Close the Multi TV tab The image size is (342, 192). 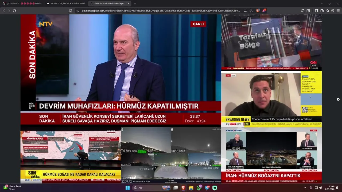click(128, 3)
